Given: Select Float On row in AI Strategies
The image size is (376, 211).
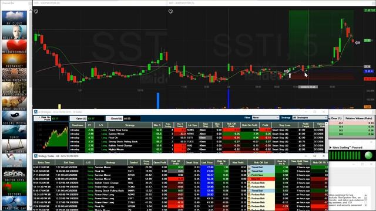Looking at the screenshot, I should (x=198, y=138).
